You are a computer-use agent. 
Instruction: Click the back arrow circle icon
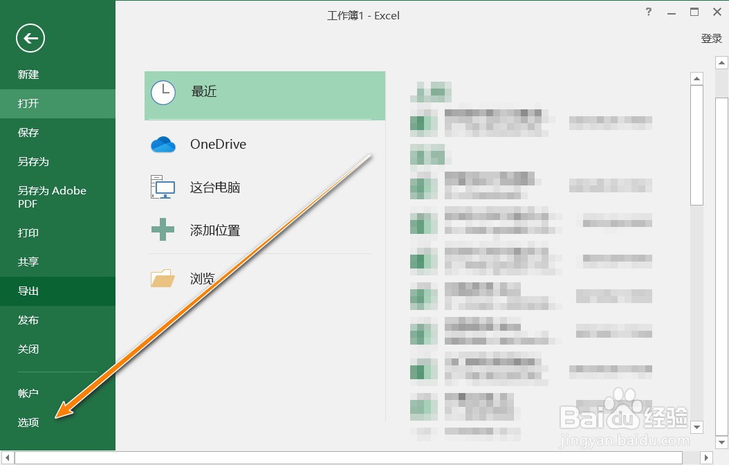pos(30,38)
